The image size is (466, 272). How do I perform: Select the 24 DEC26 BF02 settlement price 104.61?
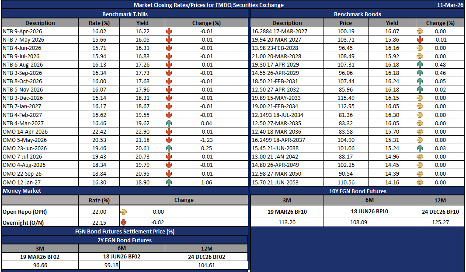tap(206, 265)
